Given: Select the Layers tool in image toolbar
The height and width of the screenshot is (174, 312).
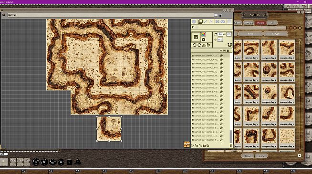Looking at the screenshot, I should click(x=200, y=21).
